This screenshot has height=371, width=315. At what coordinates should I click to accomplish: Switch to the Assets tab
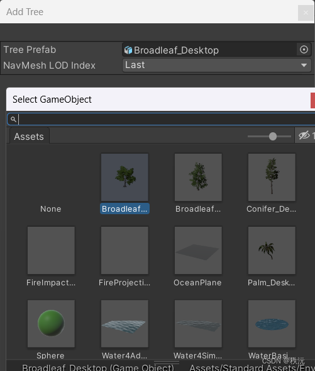[29, 136]
